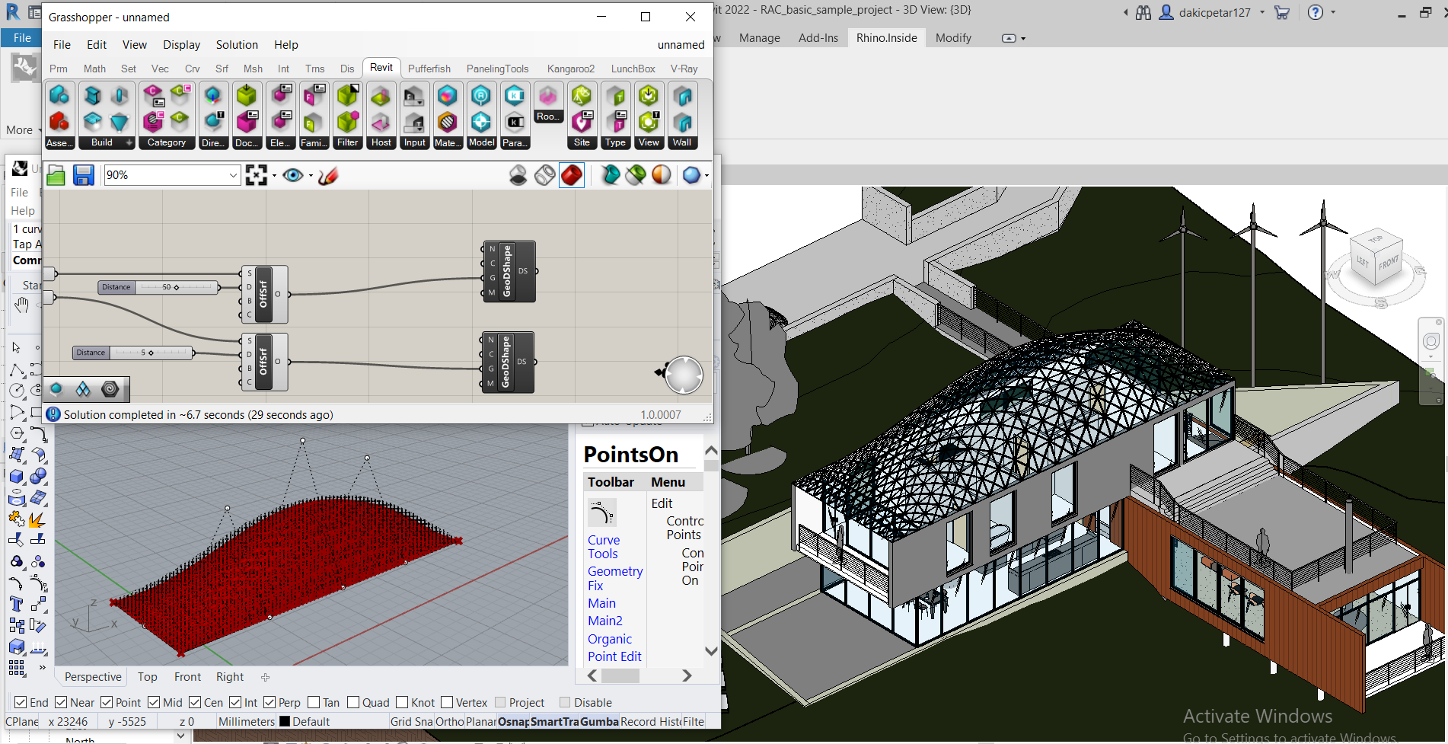The image size is (1448, 744).
Task: Select the lower OffSrf component on canvas
Action: click(x=264, y=362)
